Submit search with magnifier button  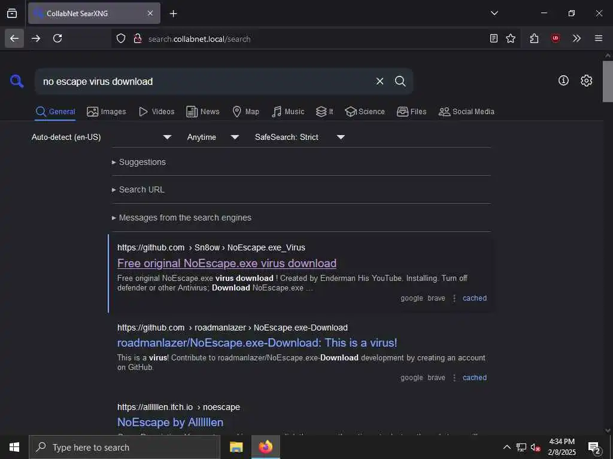[x=400, y=81]
